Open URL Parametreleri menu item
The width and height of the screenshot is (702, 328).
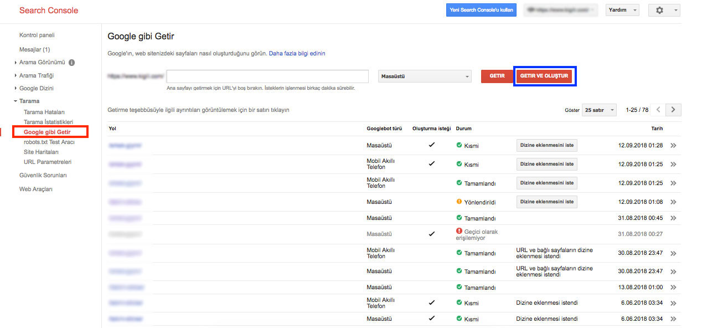48,162
